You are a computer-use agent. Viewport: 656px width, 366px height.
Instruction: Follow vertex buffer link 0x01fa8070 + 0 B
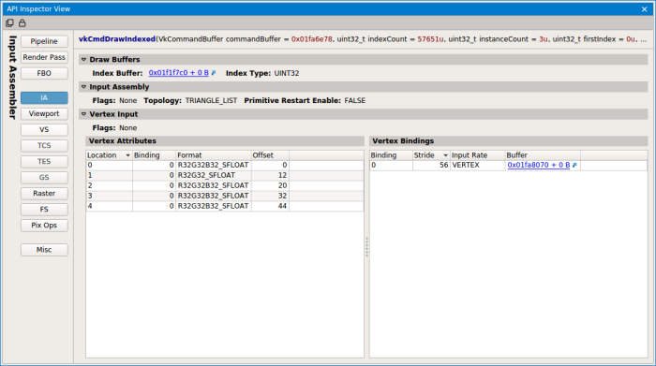[539, 165]
